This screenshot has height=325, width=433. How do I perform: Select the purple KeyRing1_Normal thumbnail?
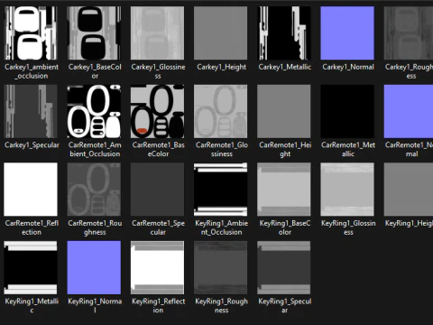94,267
